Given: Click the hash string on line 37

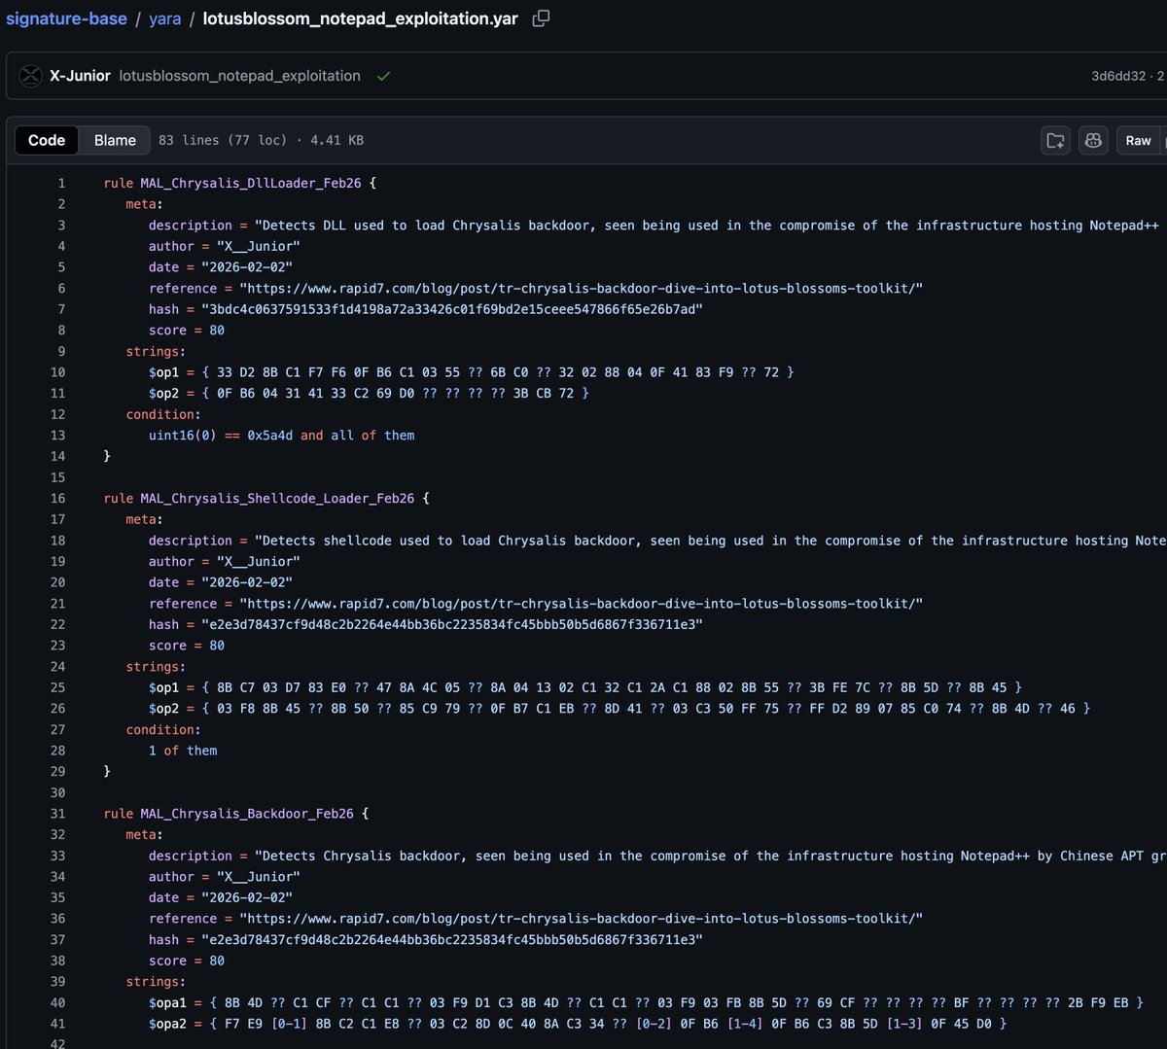Looking at the screenshot, I should click(451, 939).
